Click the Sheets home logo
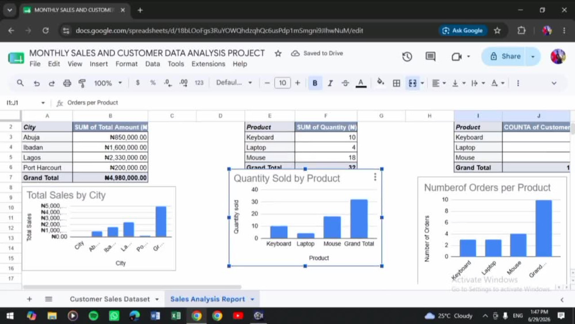The width and height of the screenshot is (575, 324). 16,58
